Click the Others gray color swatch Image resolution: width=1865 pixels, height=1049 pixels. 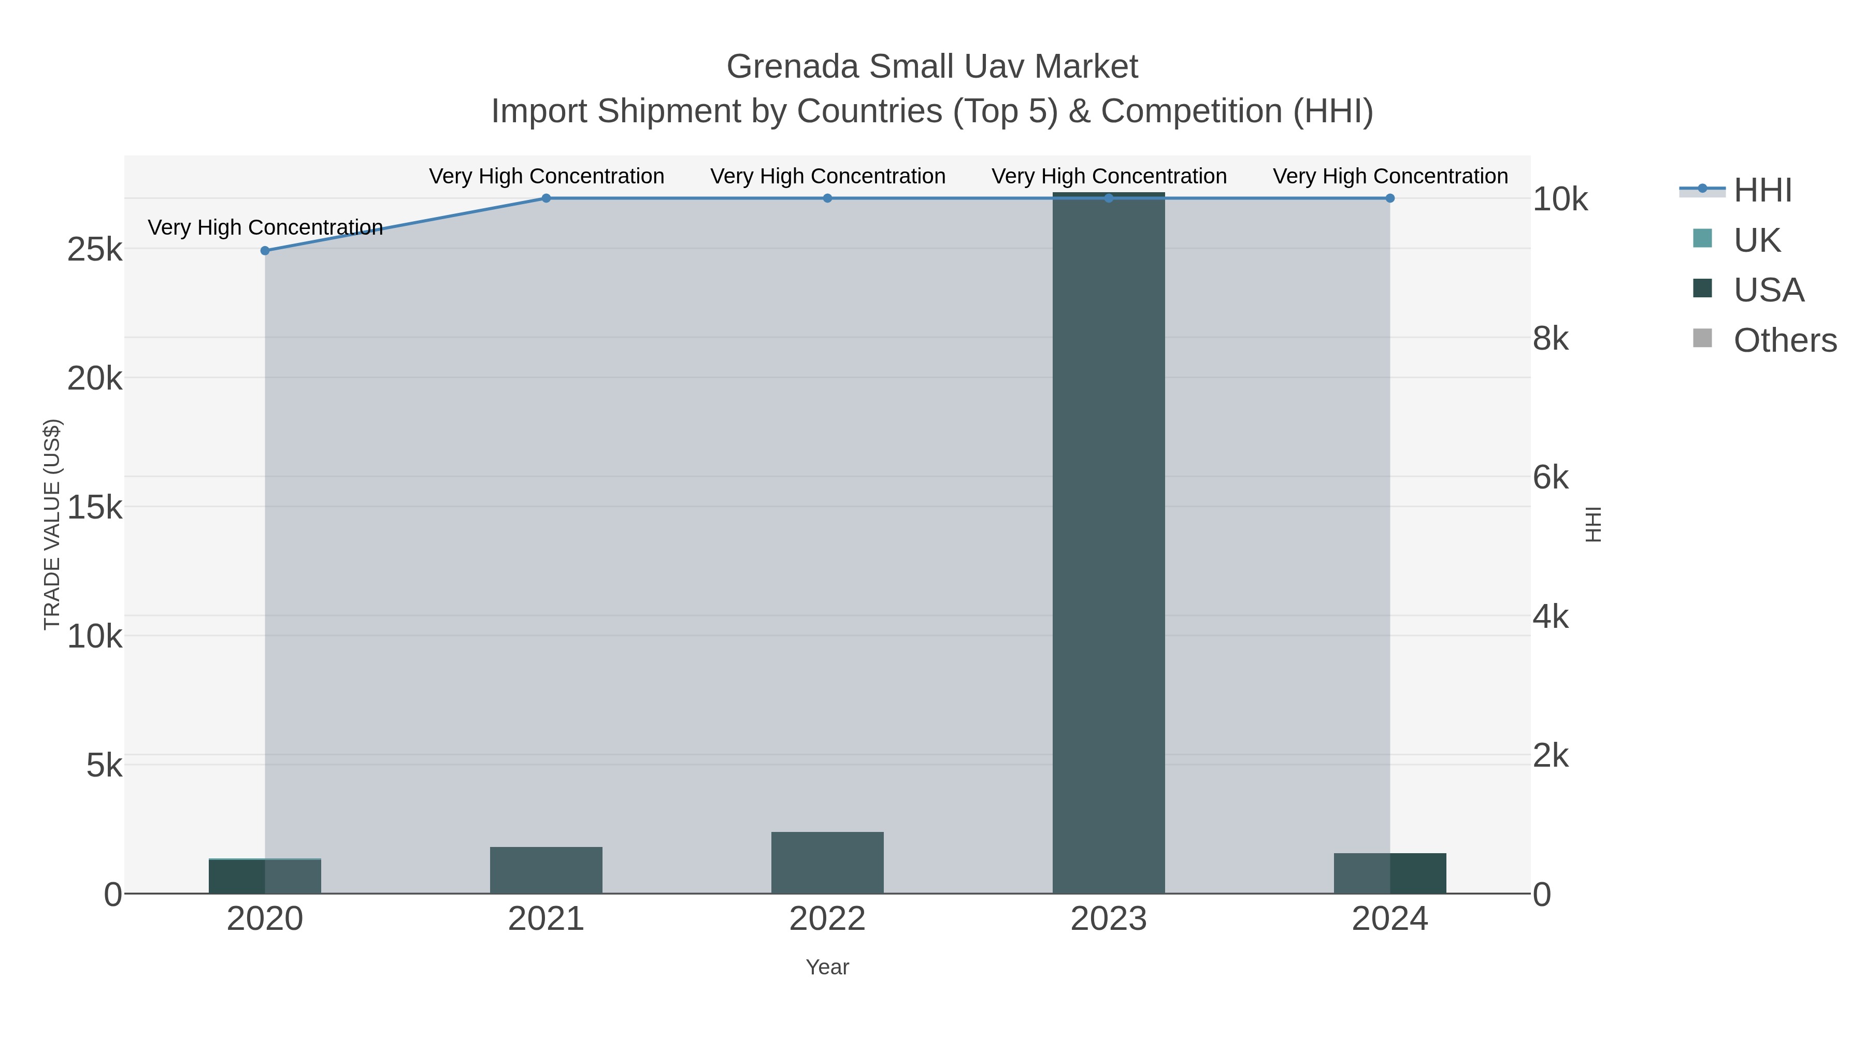coord(1702,338)
